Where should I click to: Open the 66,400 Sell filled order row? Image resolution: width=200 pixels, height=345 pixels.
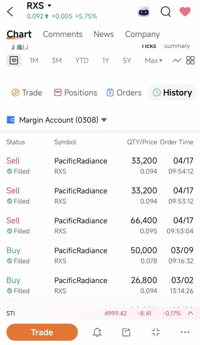pyautogui.click(x=100, y=225)
